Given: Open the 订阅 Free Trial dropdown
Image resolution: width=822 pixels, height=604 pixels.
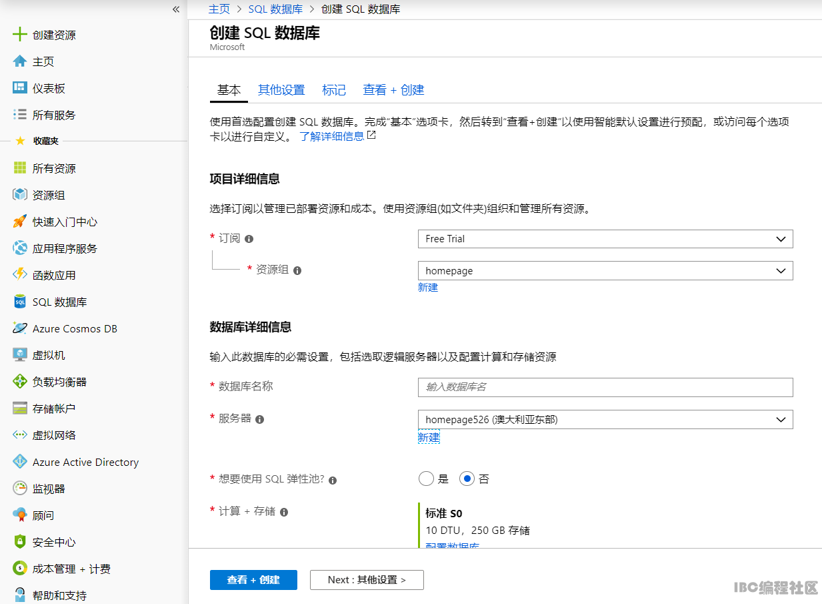Looking at the screenshot, I should click(605, 239).
